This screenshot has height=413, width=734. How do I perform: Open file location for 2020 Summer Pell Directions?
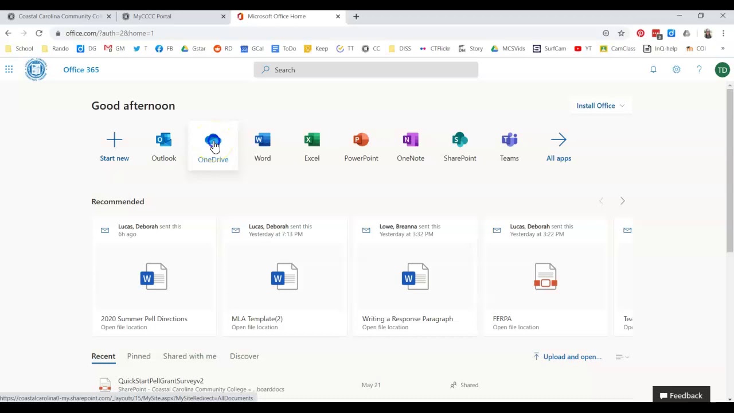(x=124, y=327)
